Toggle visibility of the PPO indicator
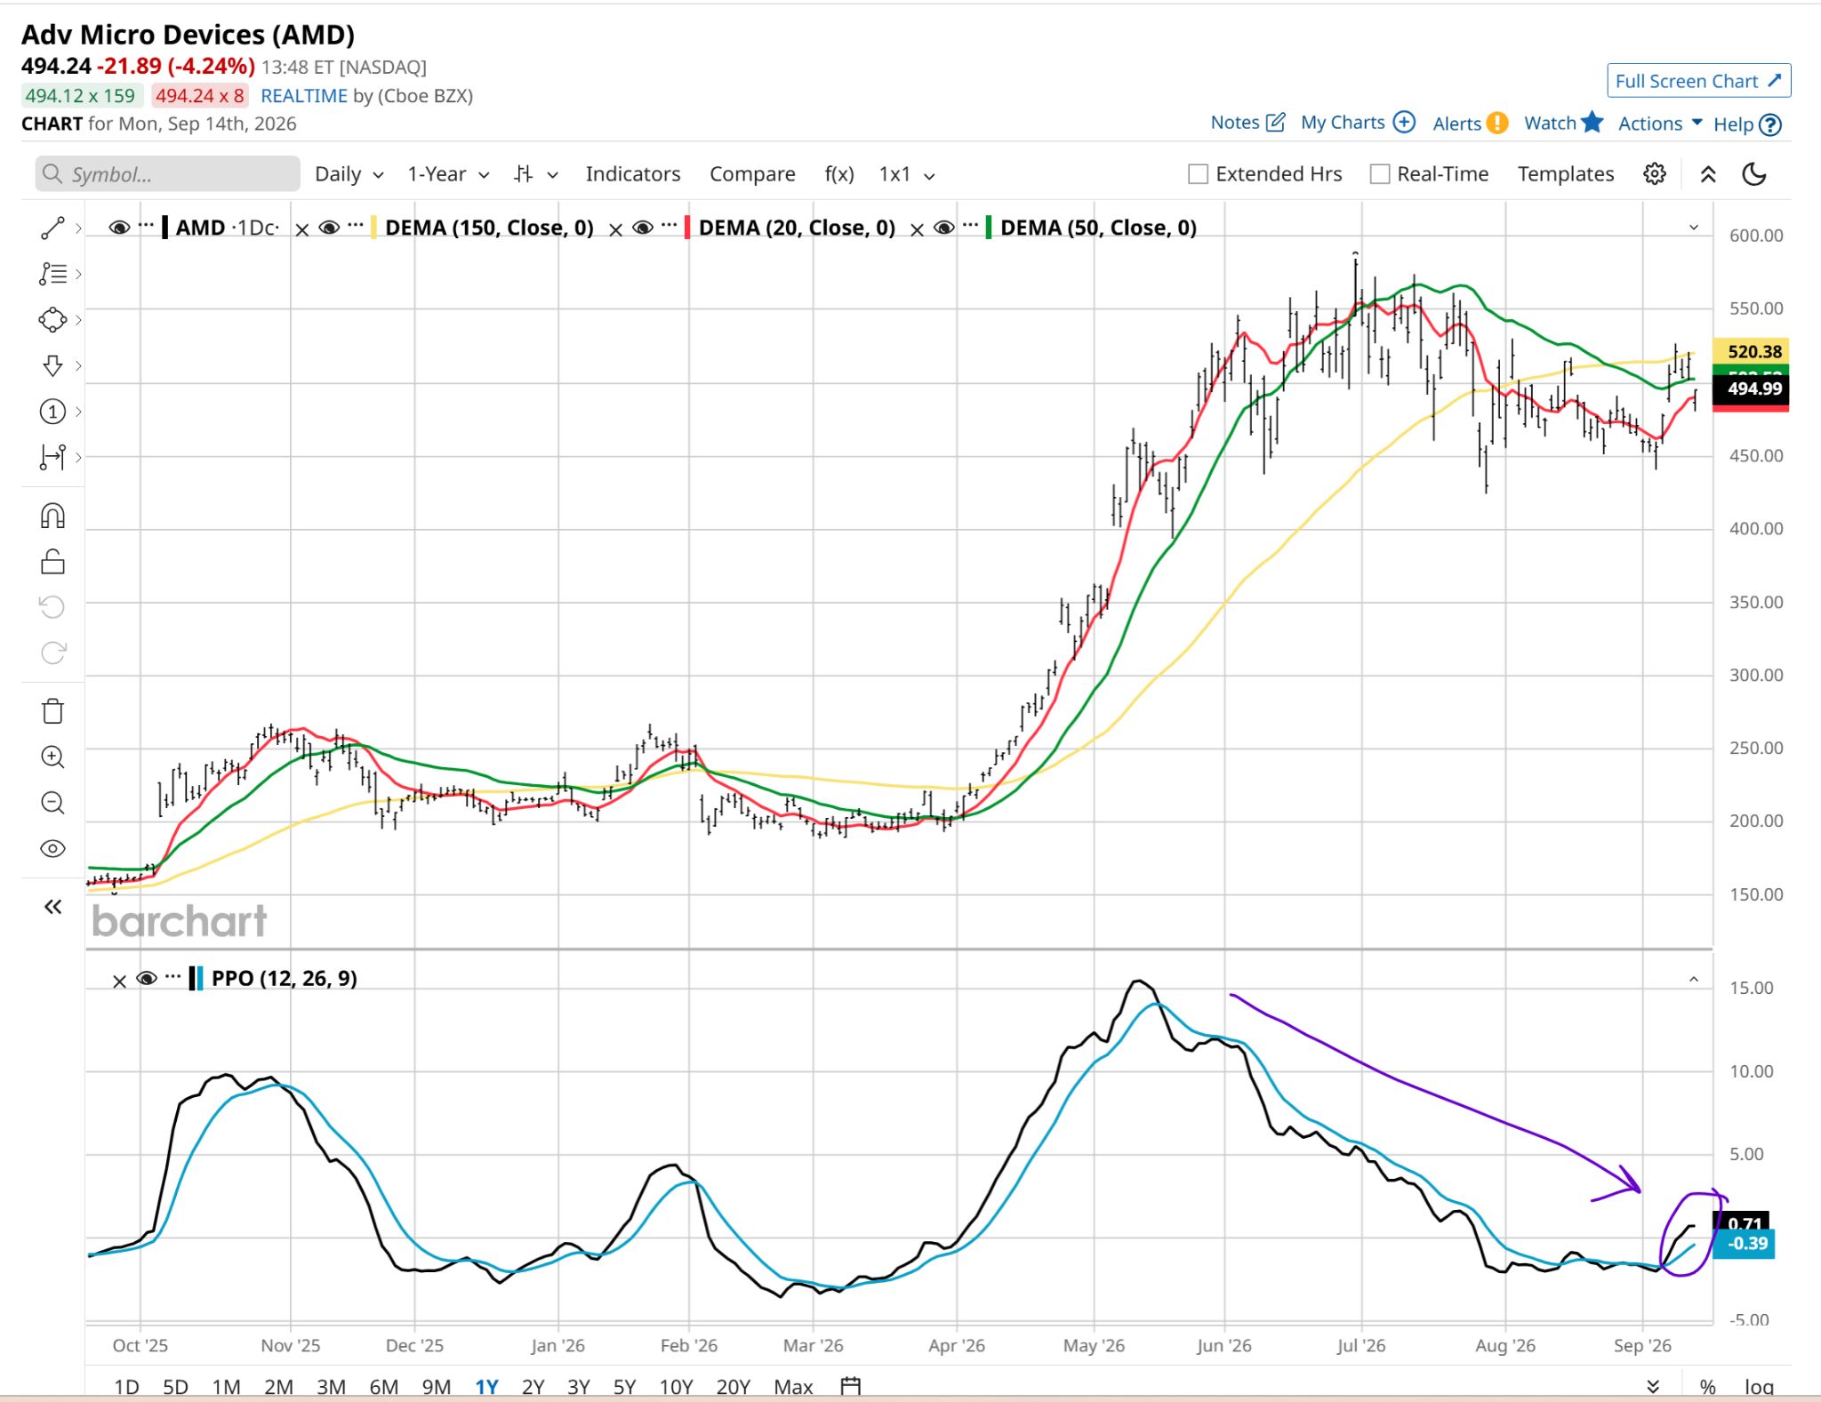Image resolution: width=1821 pixels, height=1402 pixels. click(x=147, y=979)
